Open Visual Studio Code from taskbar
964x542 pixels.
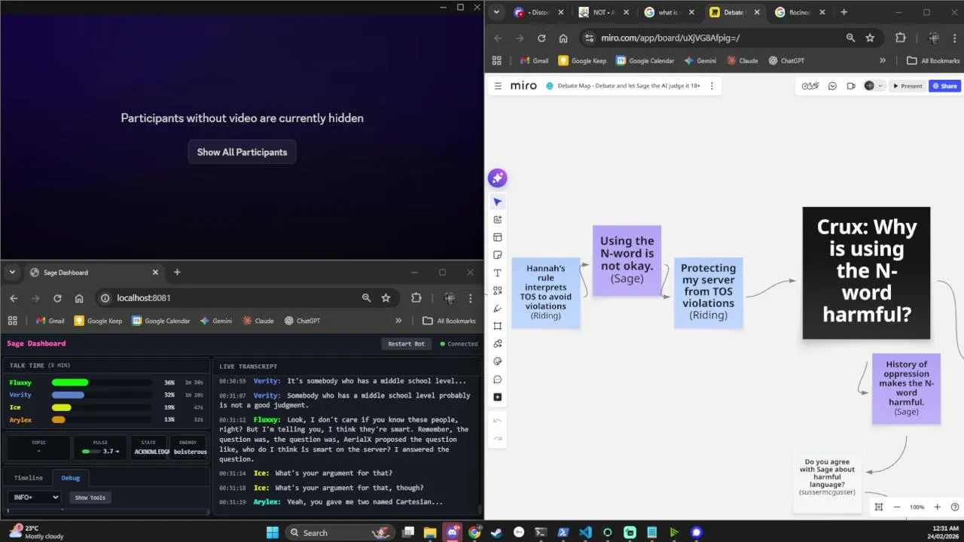[x=585, y=532]
